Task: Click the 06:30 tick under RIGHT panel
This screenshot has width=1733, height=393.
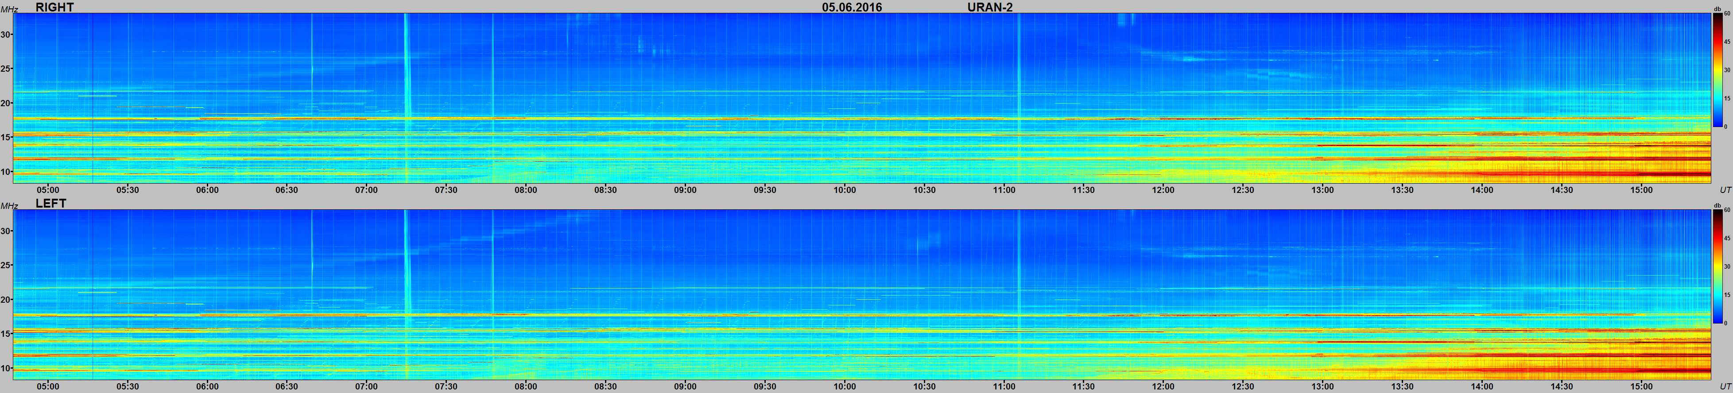Action: point(287,190)
